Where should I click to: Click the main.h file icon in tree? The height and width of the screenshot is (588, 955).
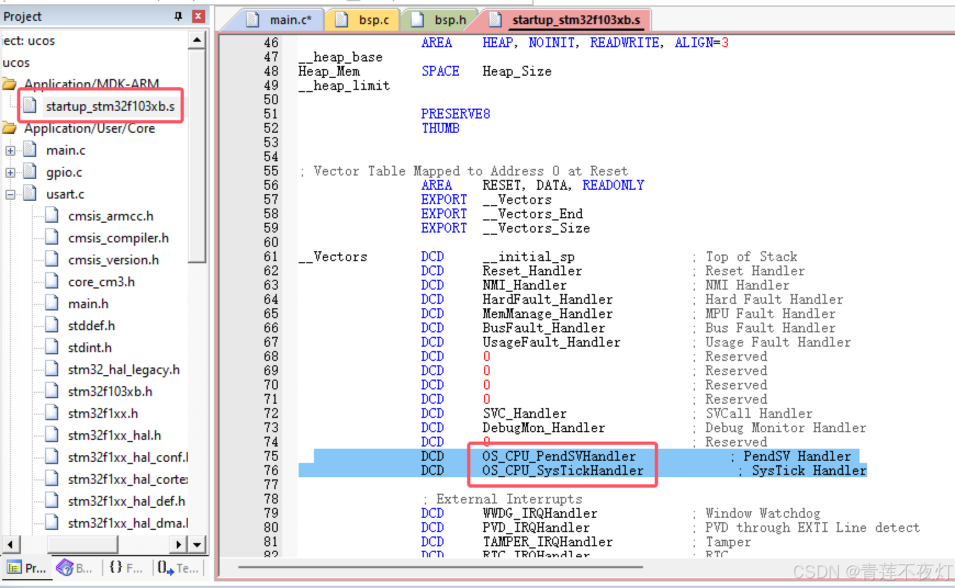52,303
